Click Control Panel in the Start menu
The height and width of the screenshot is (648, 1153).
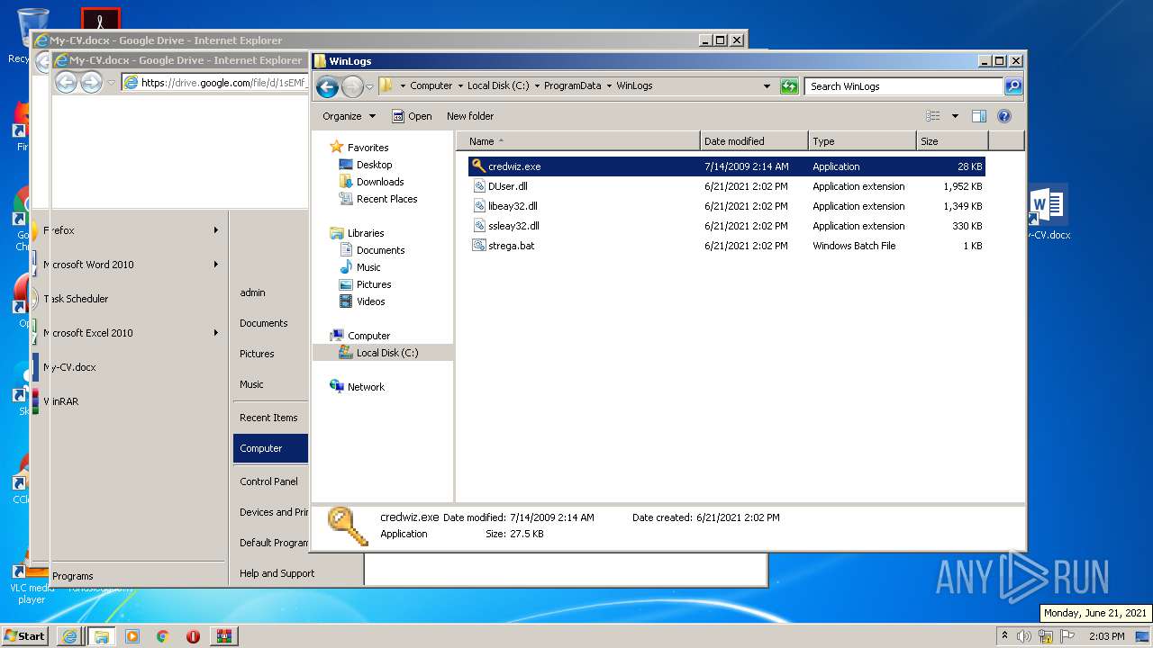(x=268, y=481)
